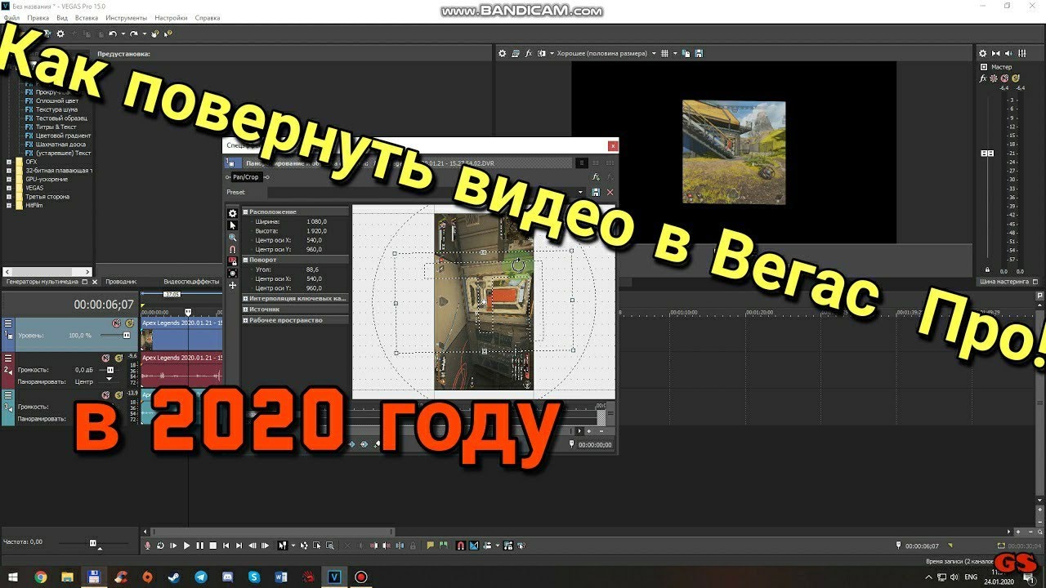Select Генераторы мультимедиа tab
The height and width of the screenshot is (588, 1046).
click(42, 282)
